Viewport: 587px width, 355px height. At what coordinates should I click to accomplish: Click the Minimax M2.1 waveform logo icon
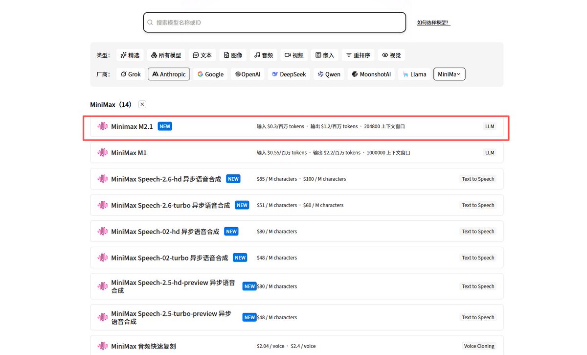pyautogui.click(x=103, y=126)
